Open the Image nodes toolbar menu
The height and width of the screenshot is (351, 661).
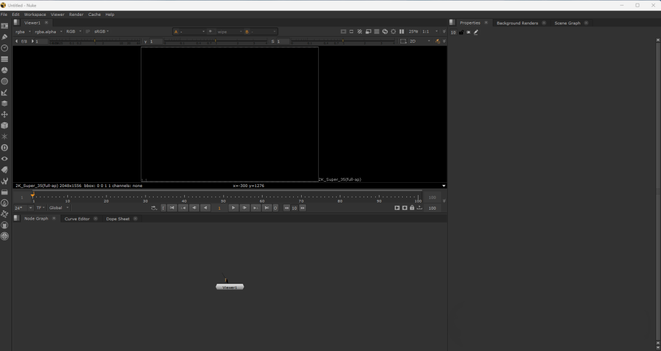pyautogui.click(x=4, y=26)
